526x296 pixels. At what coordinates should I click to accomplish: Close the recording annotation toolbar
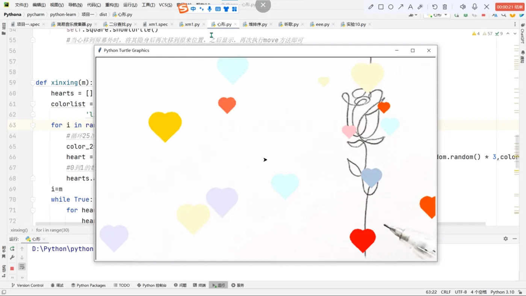click(487, 7)
